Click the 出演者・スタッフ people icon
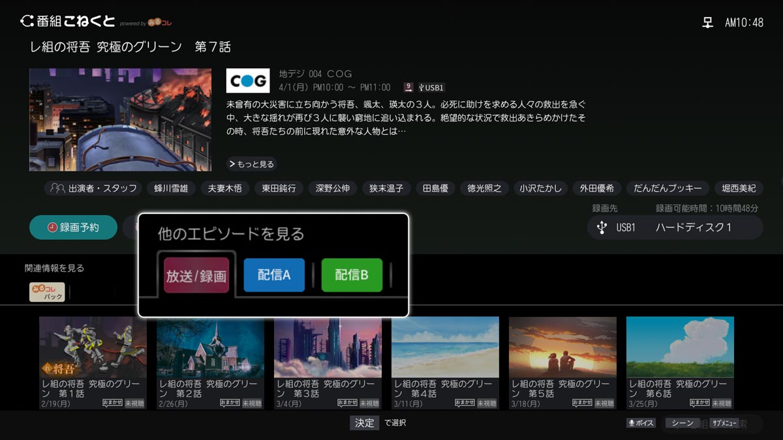The image size is (783, 440). tap(57, 188)
